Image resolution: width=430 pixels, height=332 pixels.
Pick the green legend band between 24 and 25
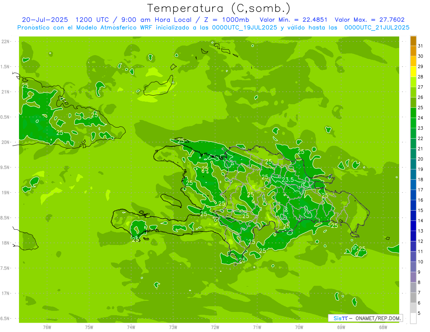tap(413, 113)
